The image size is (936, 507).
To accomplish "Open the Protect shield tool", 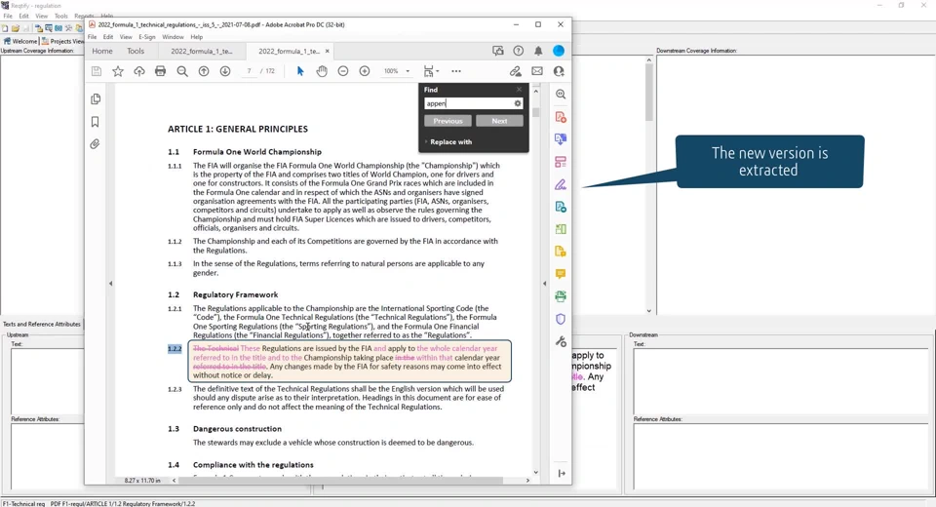I will [x=561, y=319].
